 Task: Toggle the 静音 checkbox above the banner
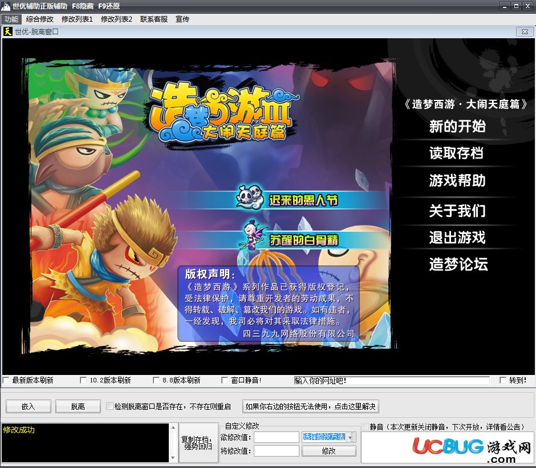click(x=365, y=427)
